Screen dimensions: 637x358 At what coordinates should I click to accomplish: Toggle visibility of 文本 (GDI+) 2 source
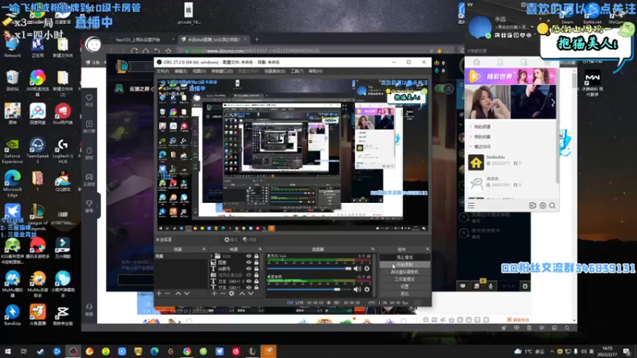coord(248,282)
